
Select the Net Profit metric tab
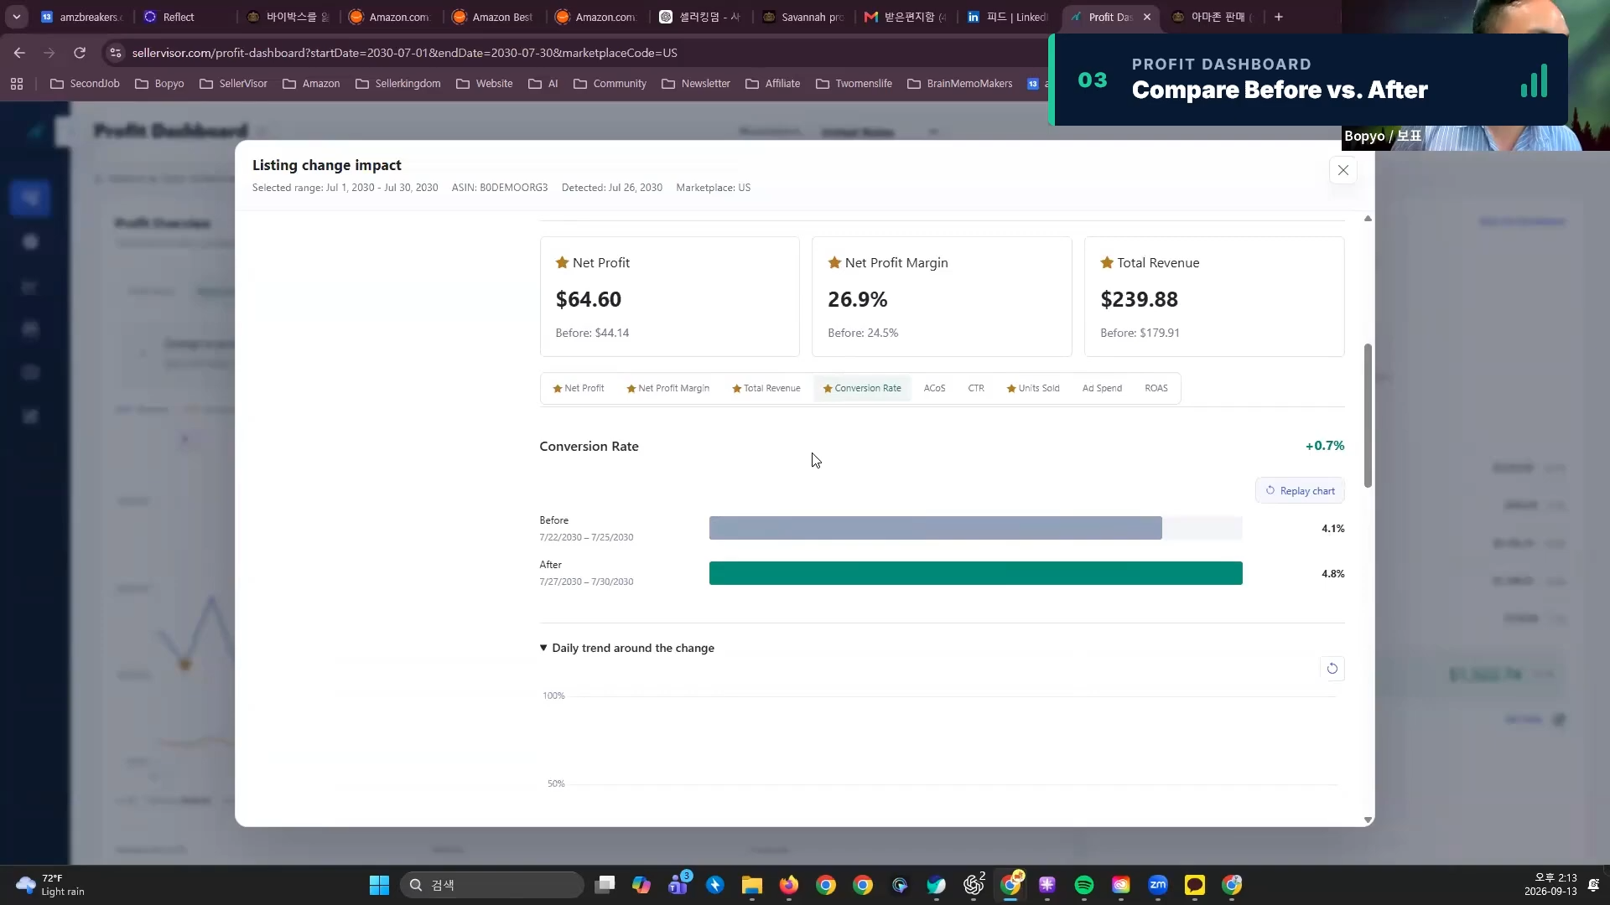point(579,388)
